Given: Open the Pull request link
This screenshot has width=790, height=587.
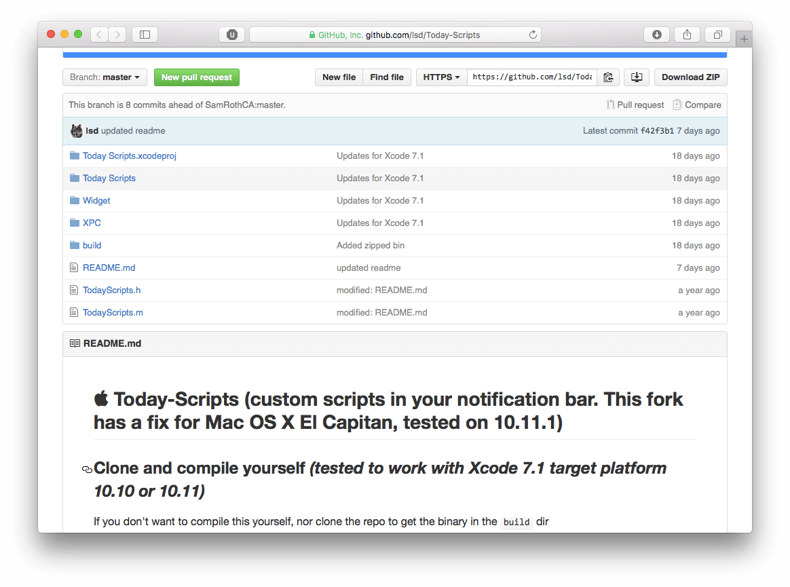Looking at the screenshot, I should click(x=635, y=105).
